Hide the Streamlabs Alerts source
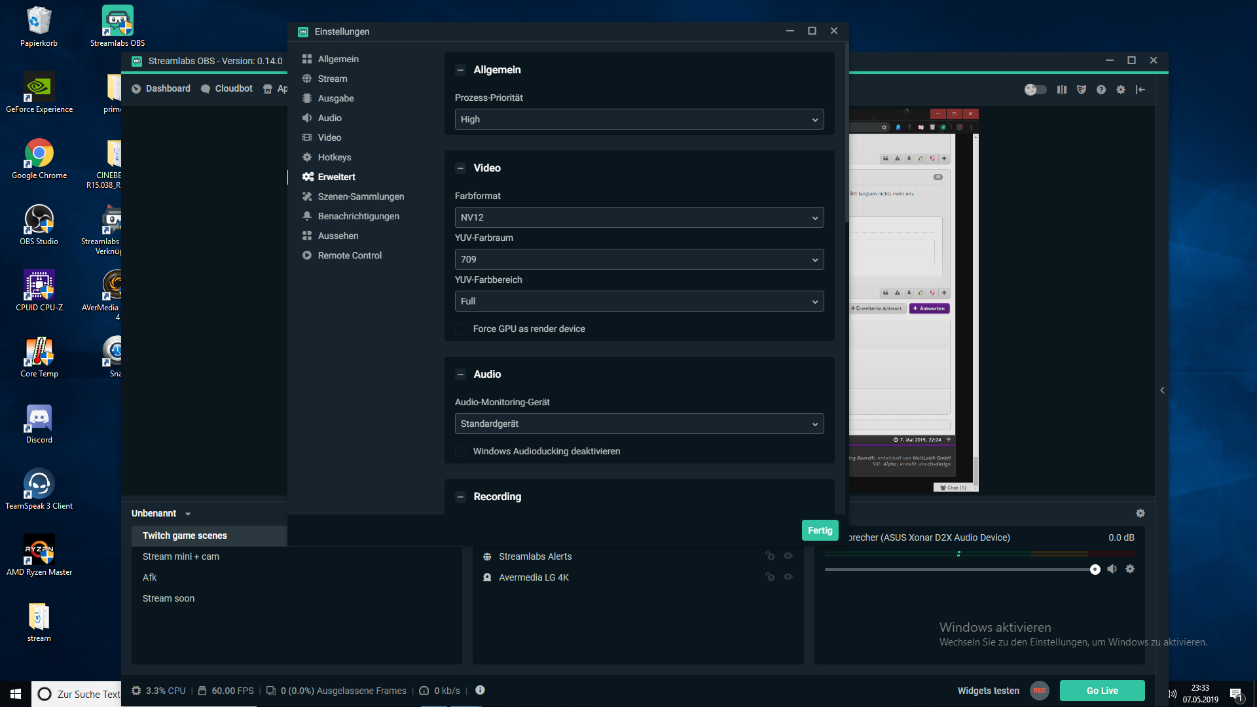This screenshot has height=707, width=1257. [x=788, y=556]
